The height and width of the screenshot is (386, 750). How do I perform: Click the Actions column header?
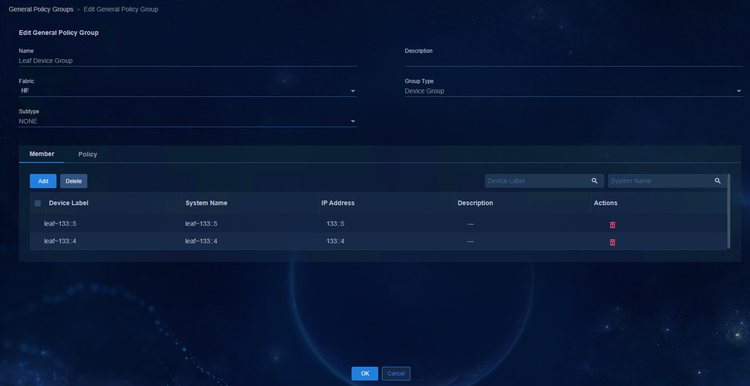pos(605,203)
